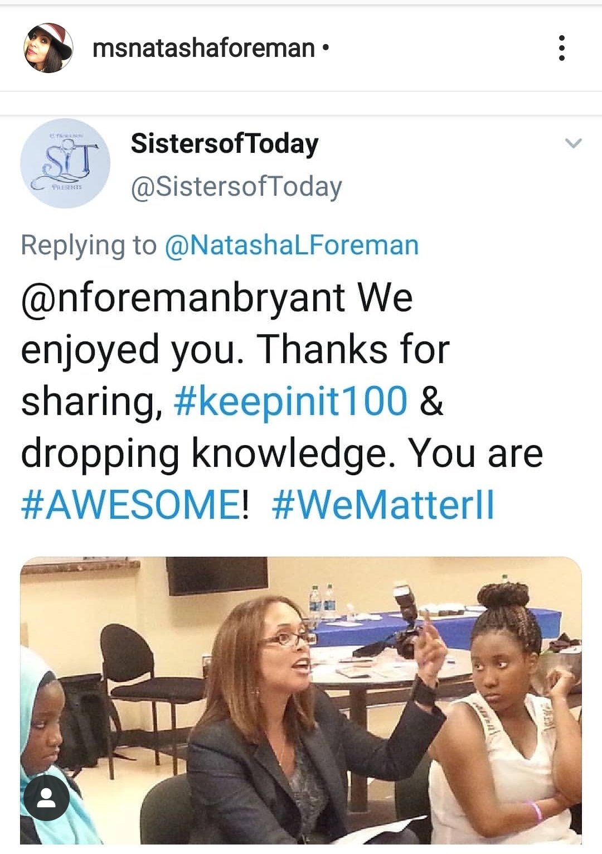The image size is (602, 854).
Task: Tap the tagged people icon on photo
Action: pyautogui.click(x=46, y=798)
